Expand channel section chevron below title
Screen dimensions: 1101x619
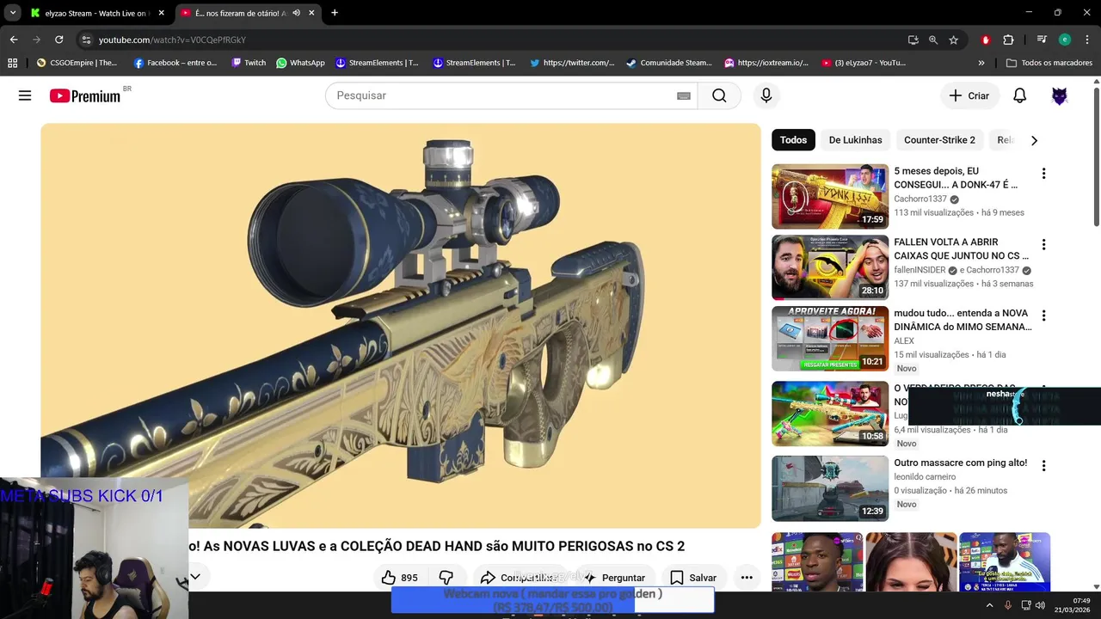(195, 576)
